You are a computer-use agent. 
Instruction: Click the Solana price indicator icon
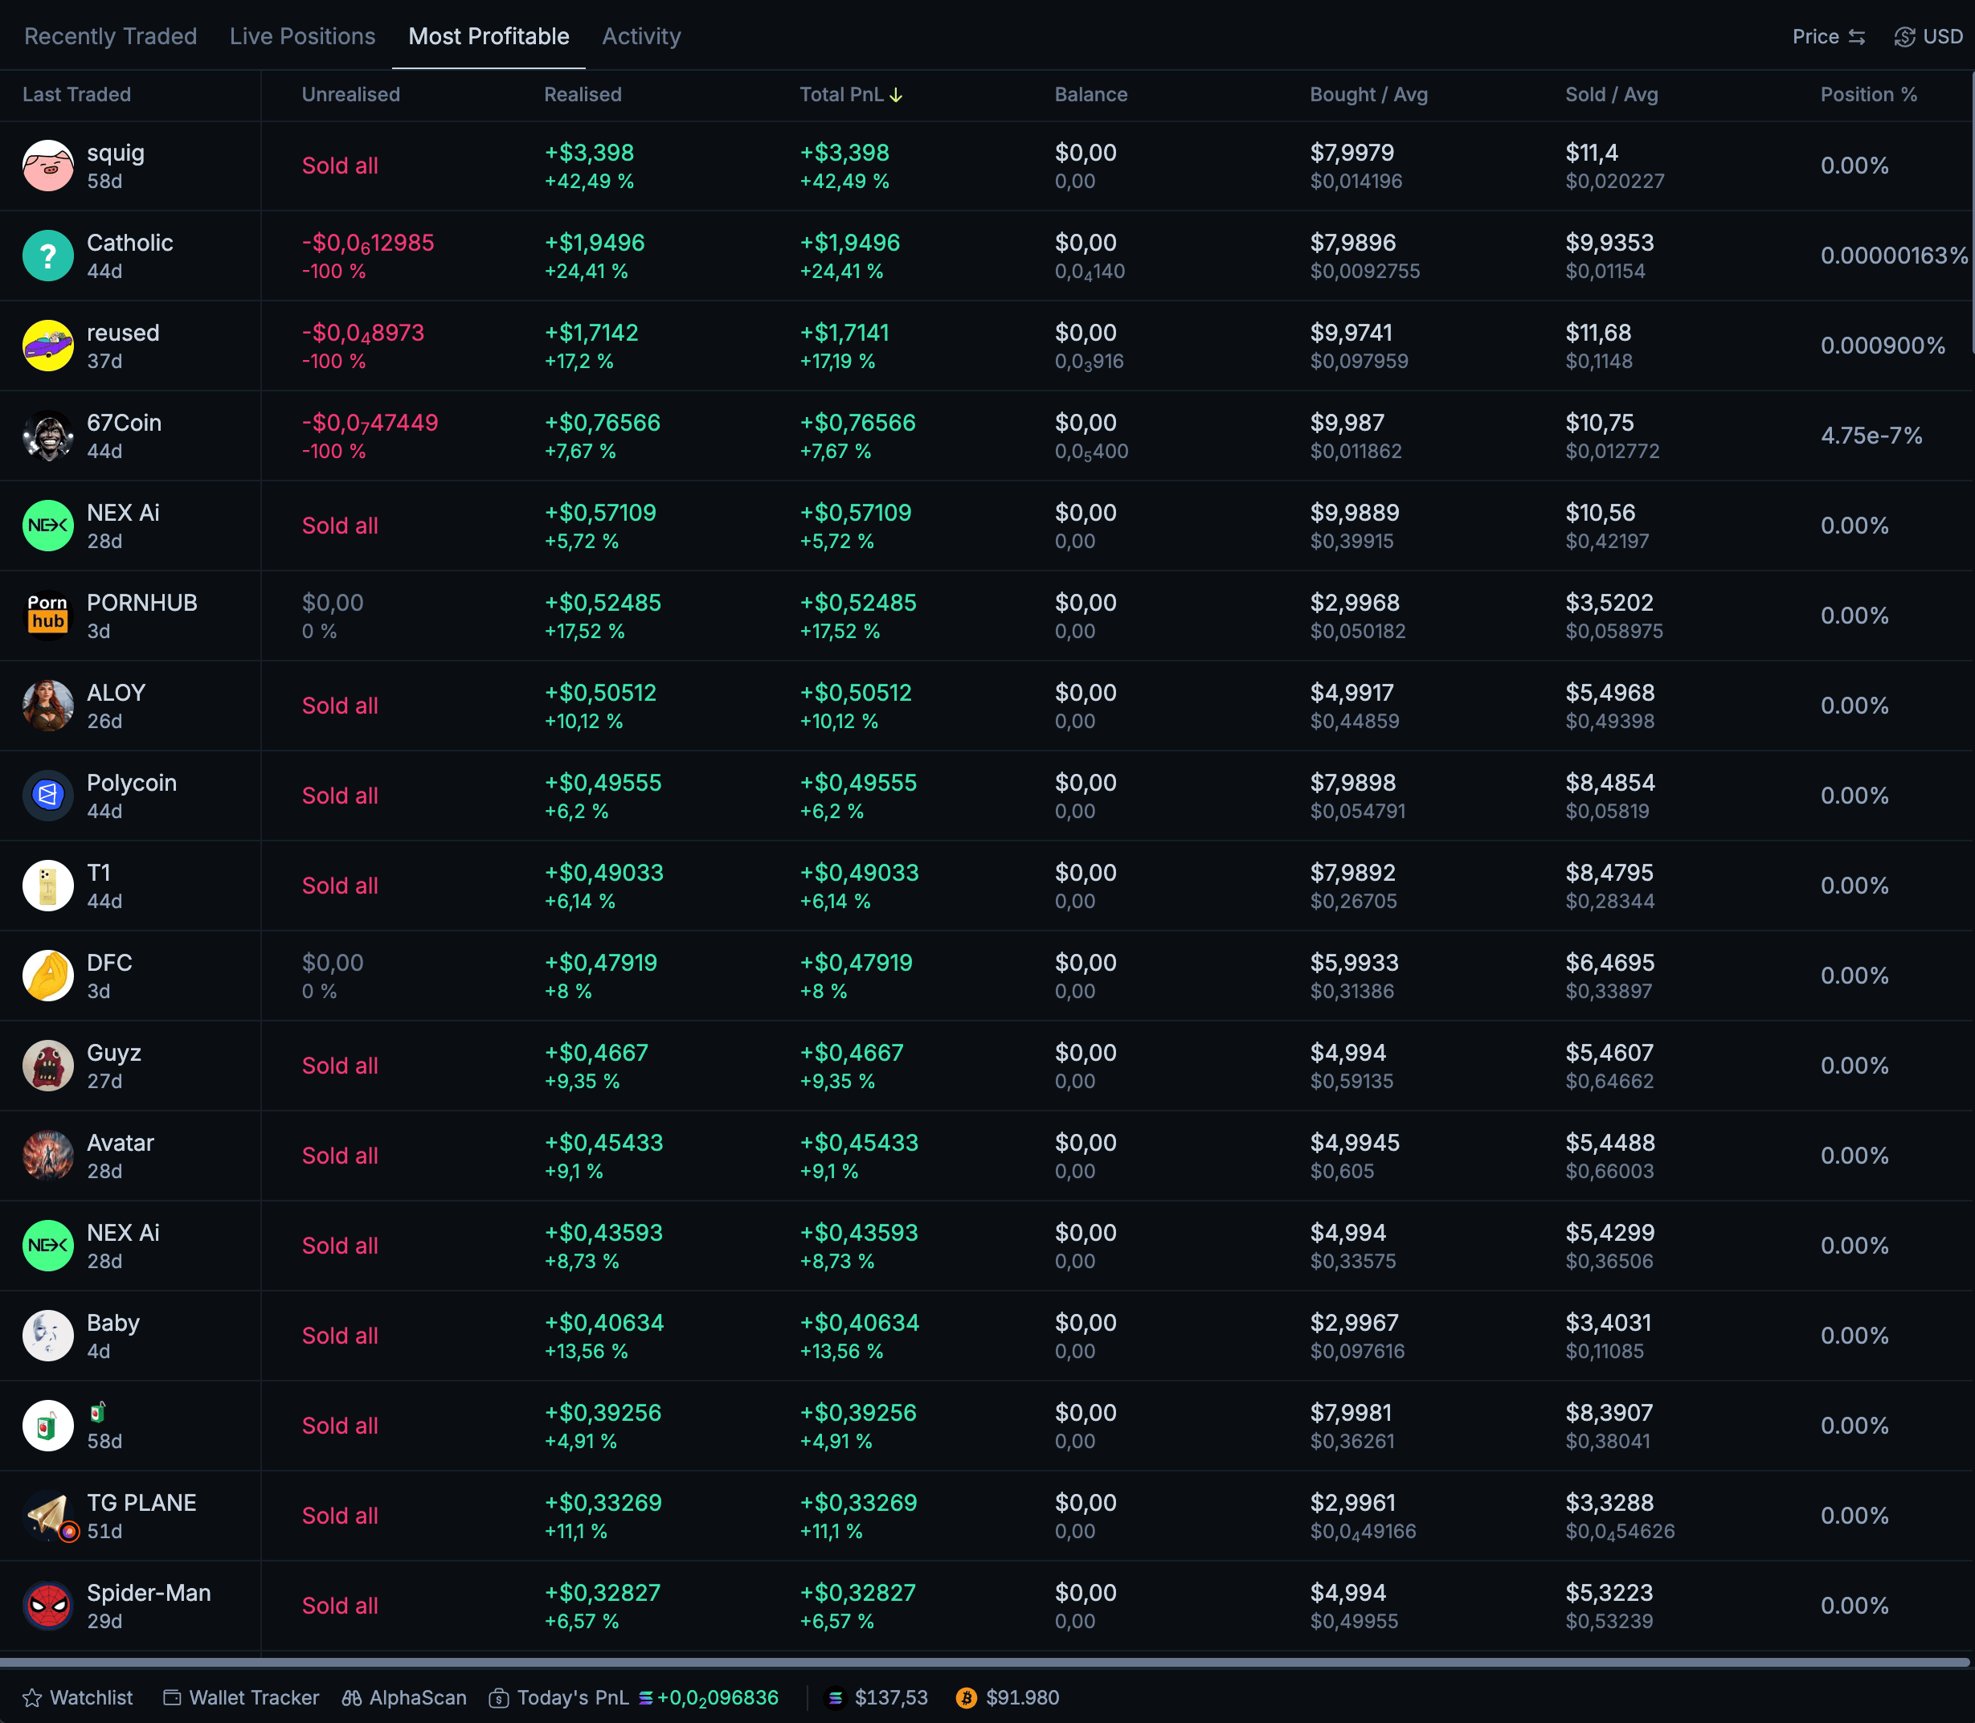[x=836, y=1697]
